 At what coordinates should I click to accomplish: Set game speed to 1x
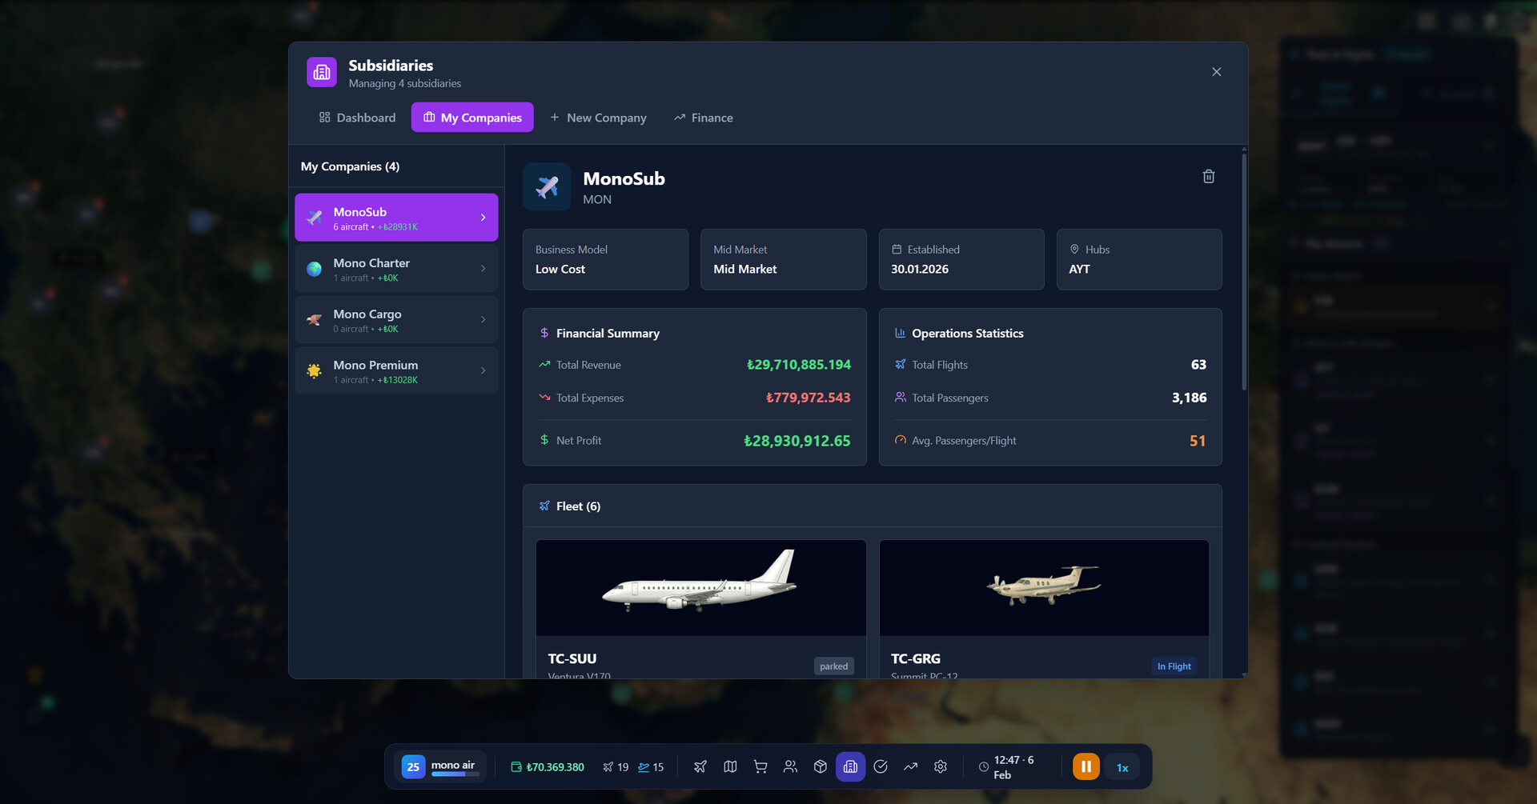coord(1122,766)
